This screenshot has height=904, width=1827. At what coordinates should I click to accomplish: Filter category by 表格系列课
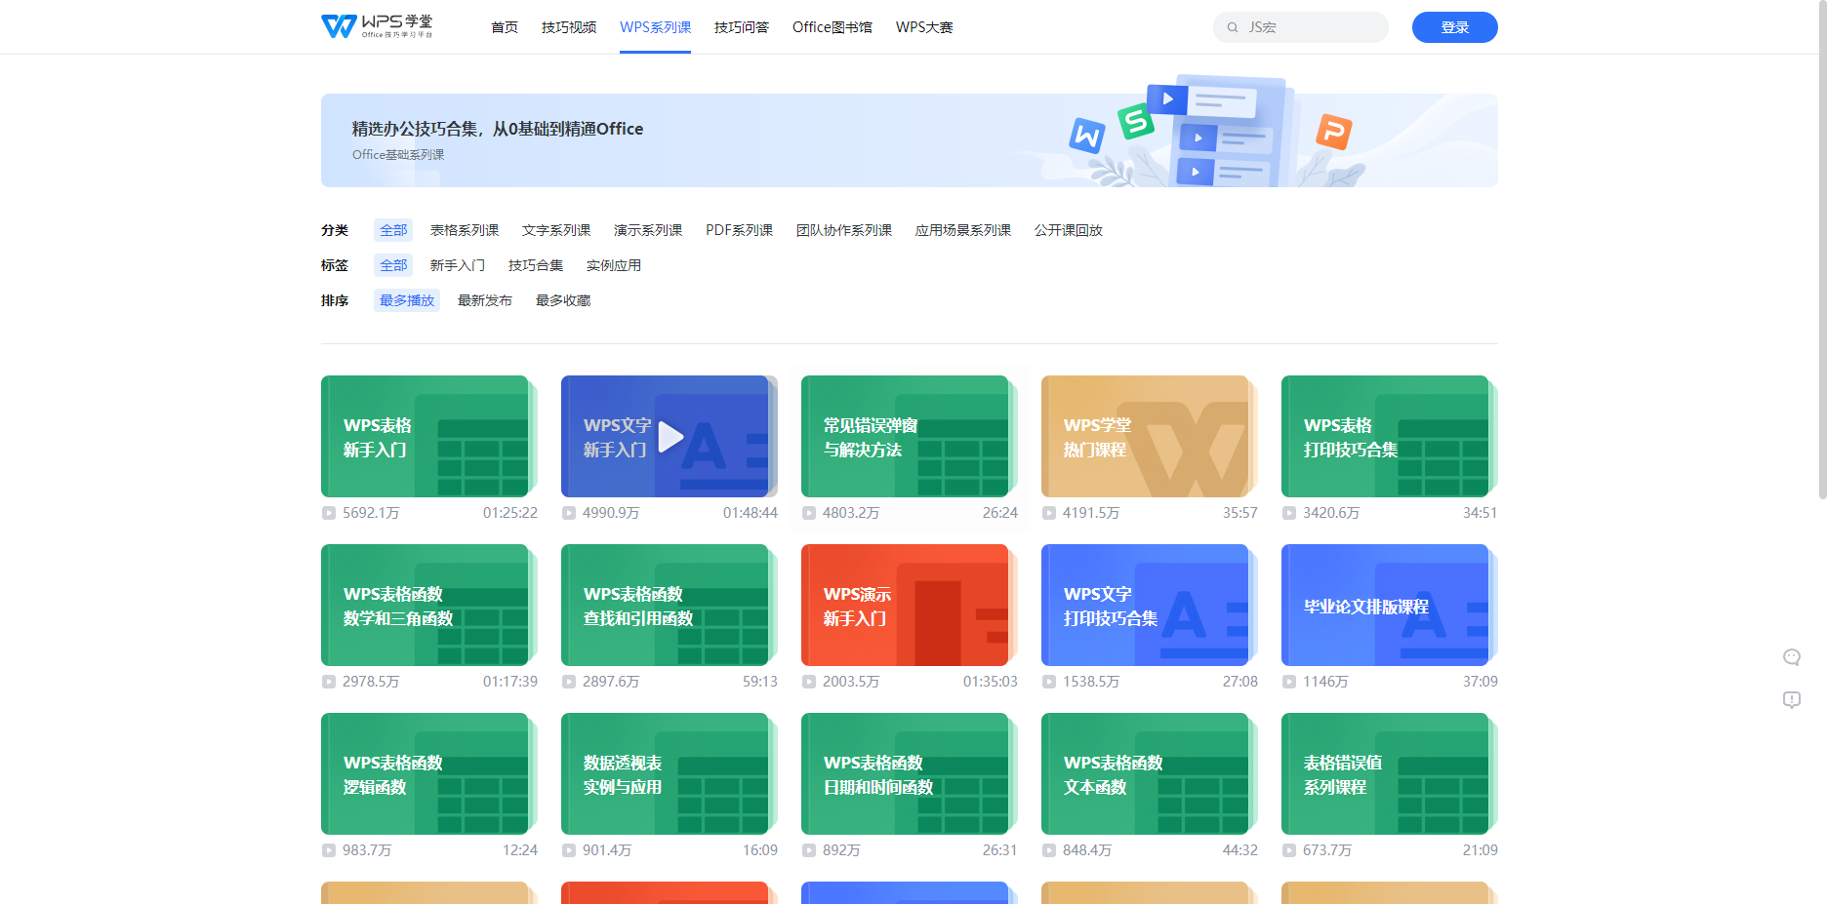pos(465,230)
